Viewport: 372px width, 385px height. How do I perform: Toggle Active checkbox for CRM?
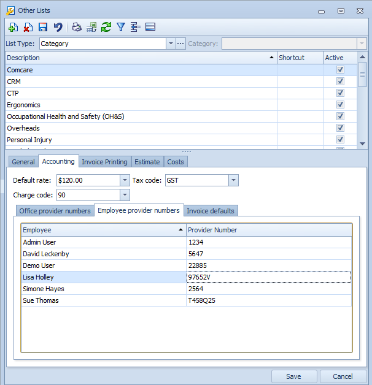340,82
